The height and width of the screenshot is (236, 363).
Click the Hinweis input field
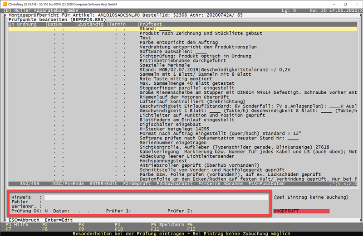[157, 197]
